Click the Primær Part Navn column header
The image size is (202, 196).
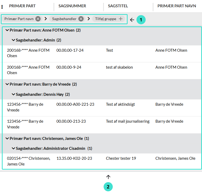[x=177, y=6]
